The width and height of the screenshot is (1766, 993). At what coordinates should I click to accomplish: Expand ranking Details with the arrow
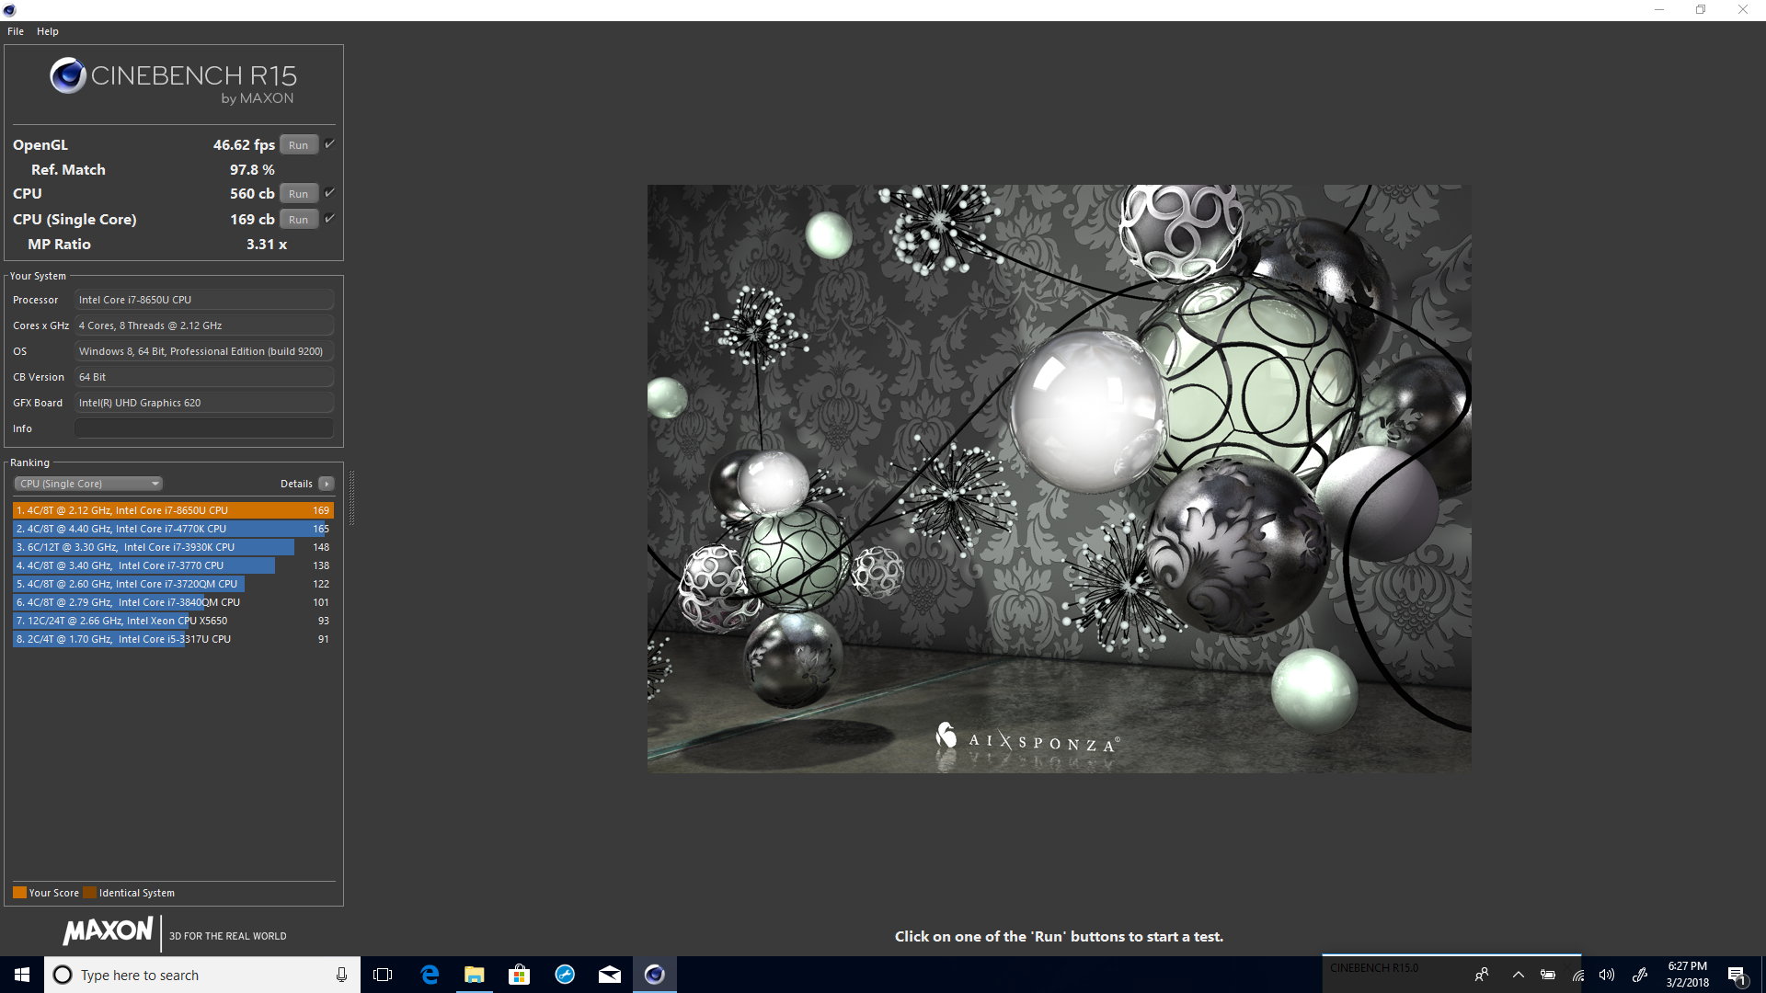(326, 484)
